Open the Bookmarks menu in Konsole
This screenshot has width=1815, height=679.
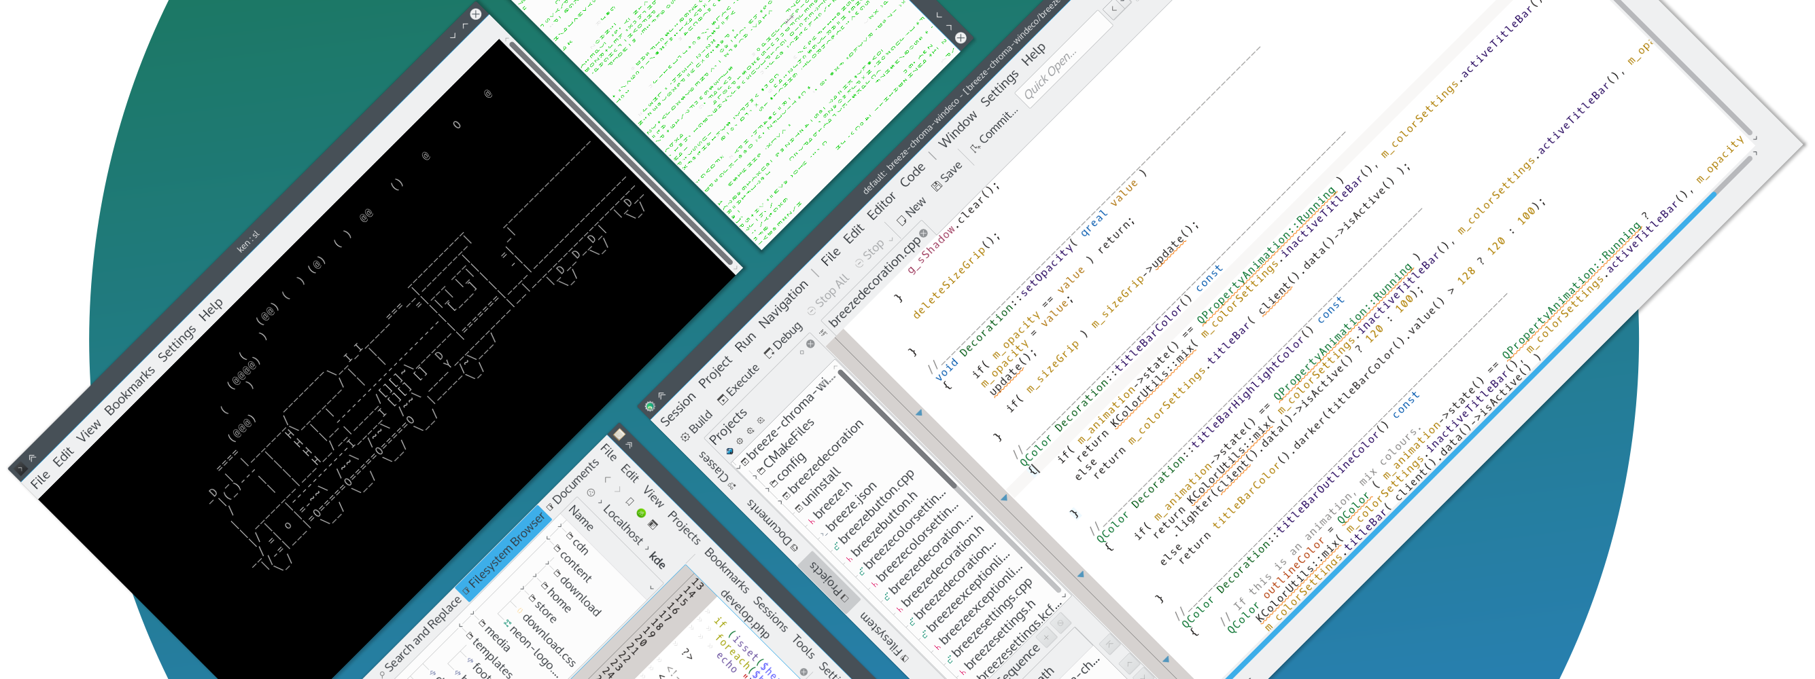click(x=130, y=390)
